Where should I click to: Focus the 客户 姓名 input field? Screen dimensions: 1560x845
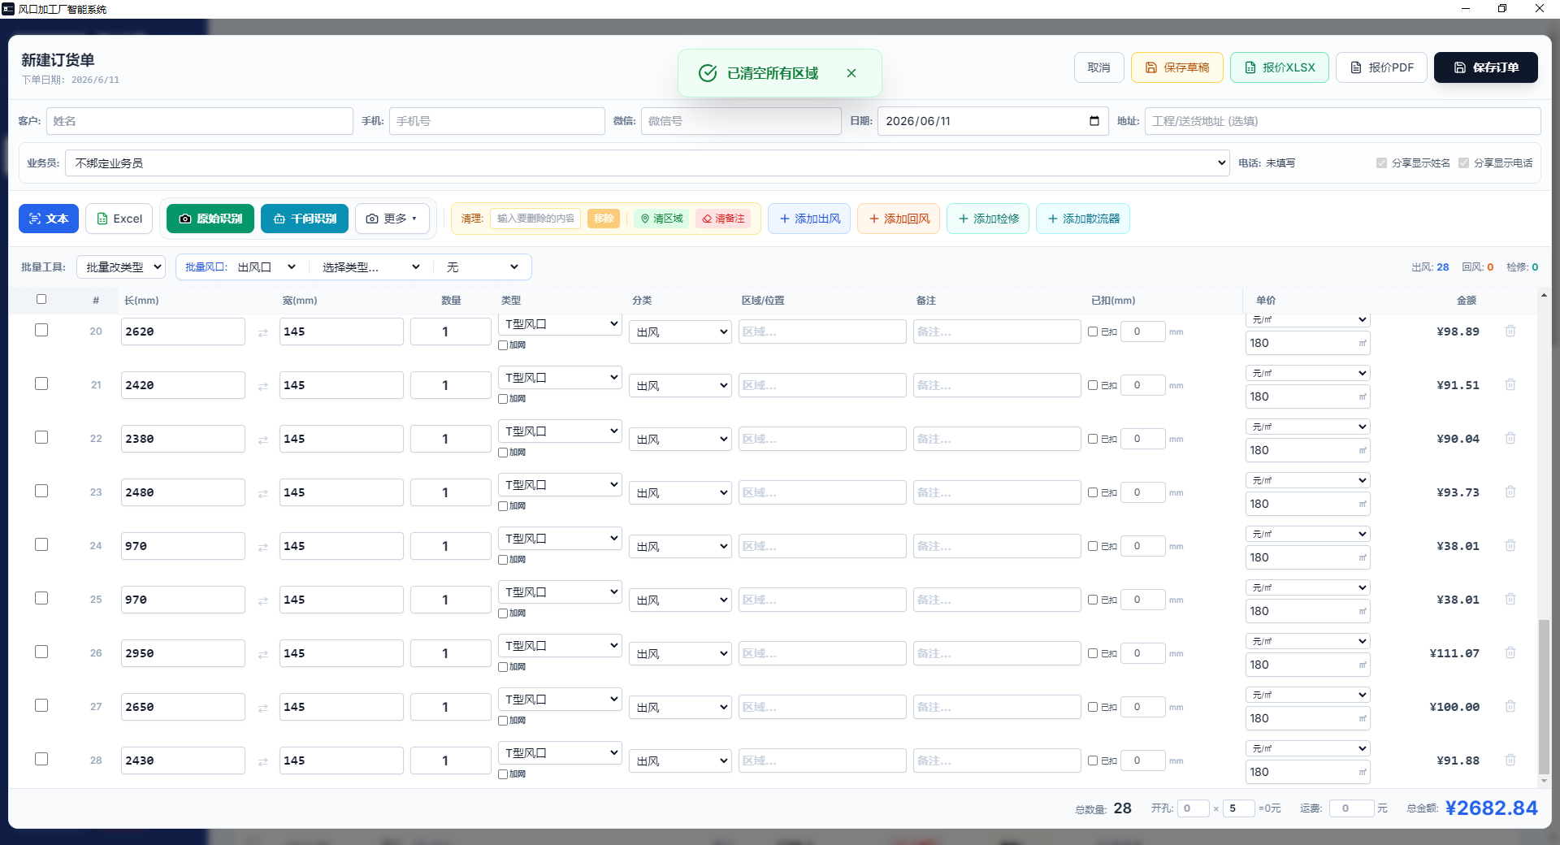coord(200,121)
